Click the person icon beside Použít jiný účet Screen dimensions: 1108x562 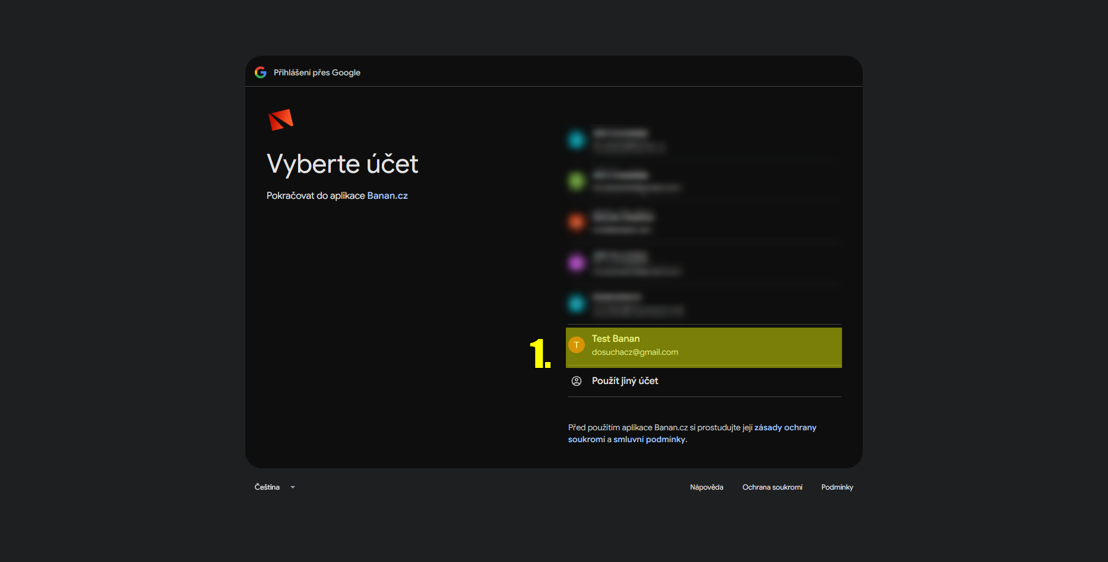click(x=577, y=381)
